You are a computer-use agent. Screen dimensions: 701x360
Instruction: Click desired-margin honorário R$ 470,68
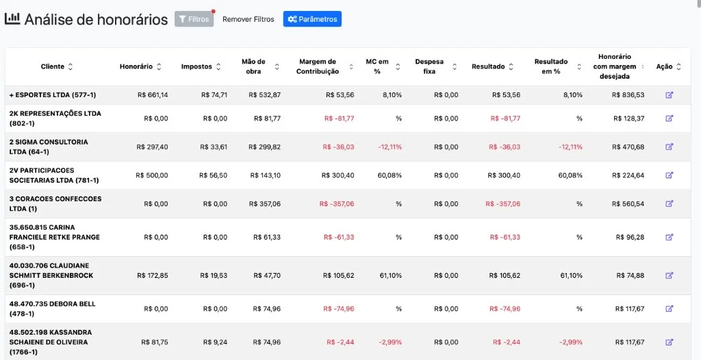coord(628,146)
